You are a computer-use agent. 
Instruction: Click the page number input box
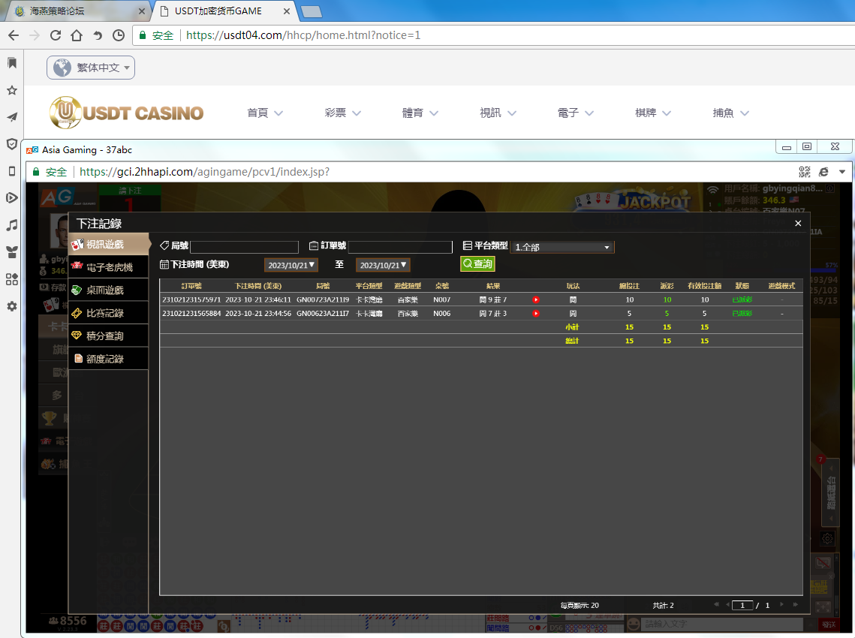coord(742,605)
